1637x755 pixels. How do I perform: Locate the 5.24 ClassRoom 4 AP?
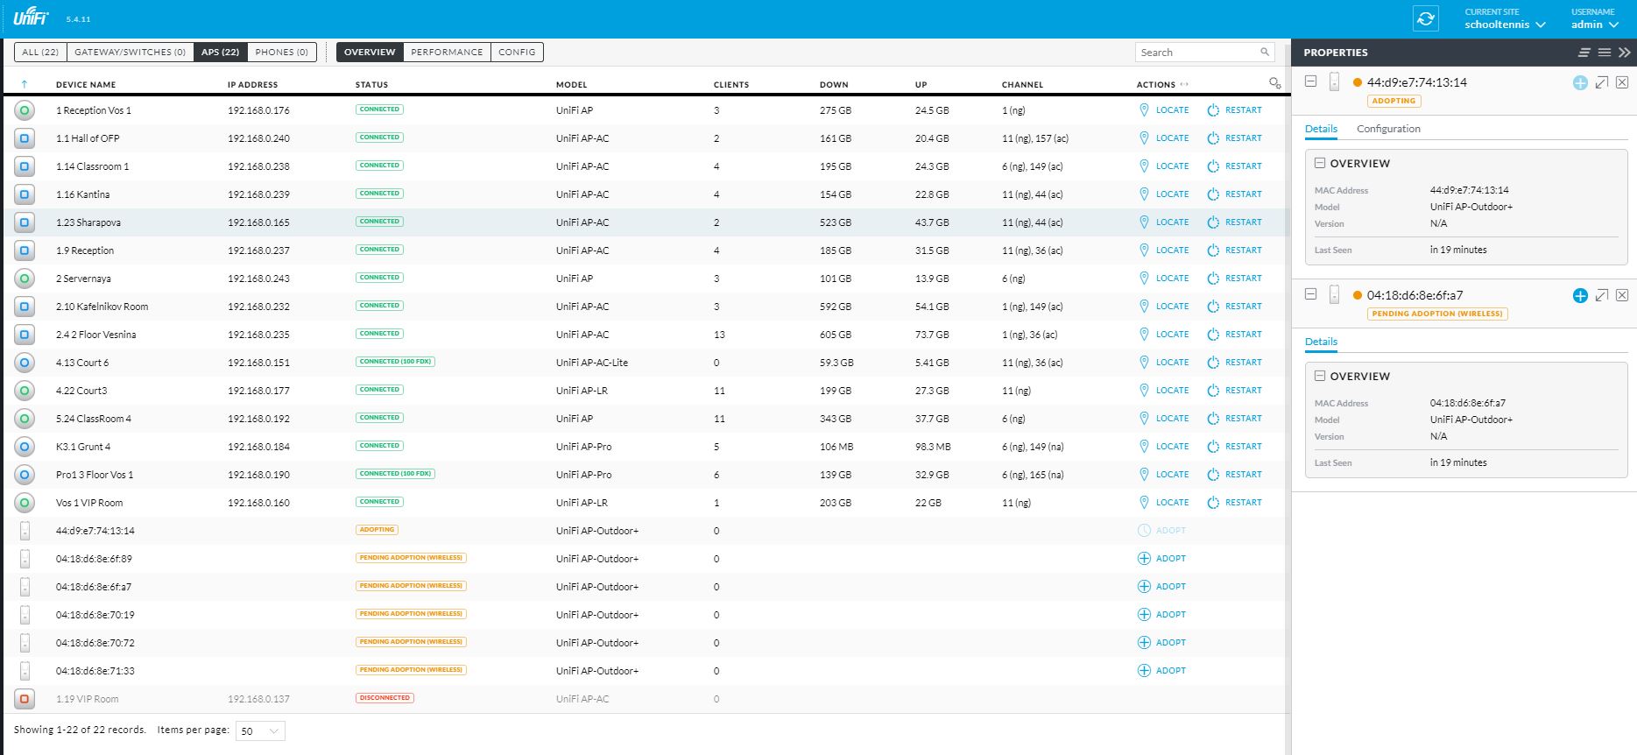coord(1163,419)
